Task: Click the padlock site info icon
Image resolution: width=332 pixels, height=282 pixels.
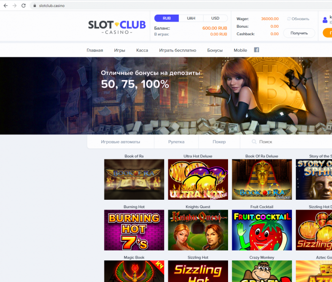Action: click(34, 6)
